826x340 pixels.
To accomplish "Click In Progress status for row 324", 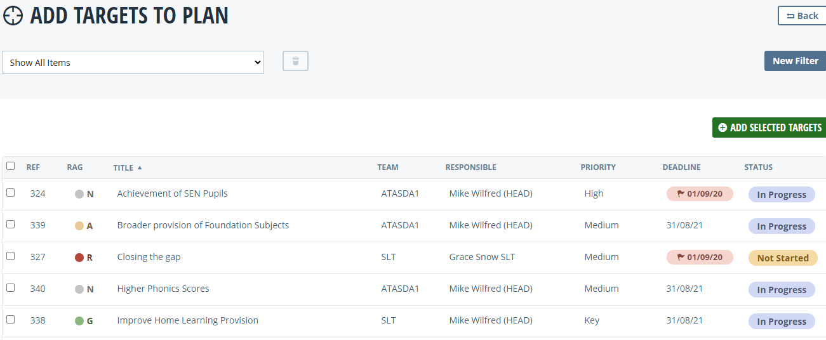I will (782, 195).
